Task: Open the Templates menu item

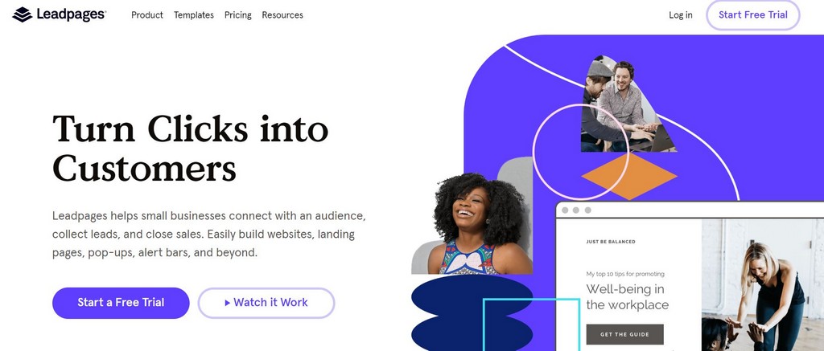Action: 194,15
